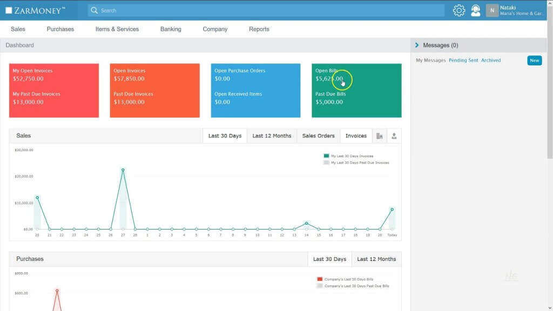
Task: Click the support headset icon
Action: coord(476,10)
